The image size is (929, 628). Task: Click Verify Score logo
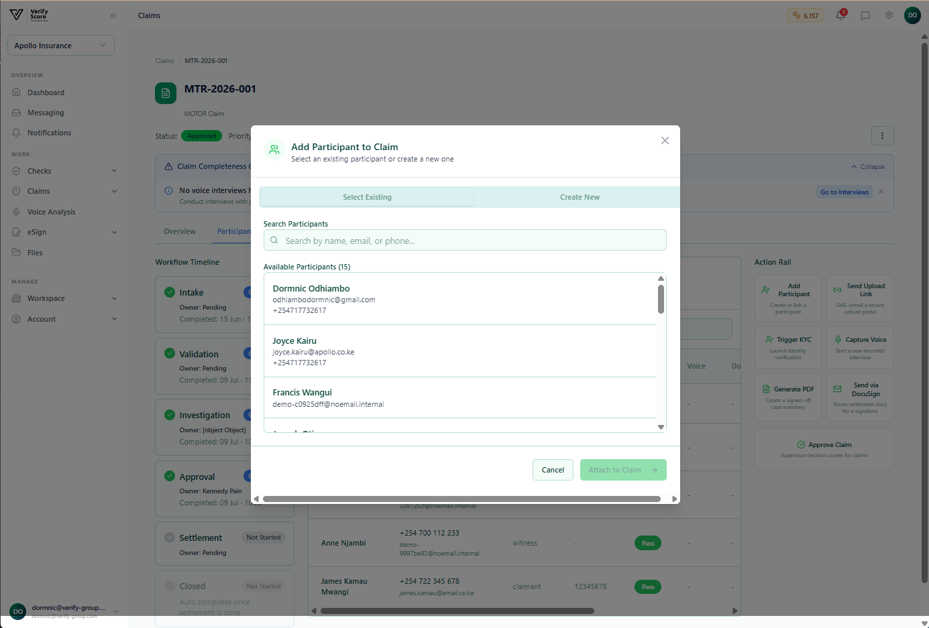pos(30,15)
